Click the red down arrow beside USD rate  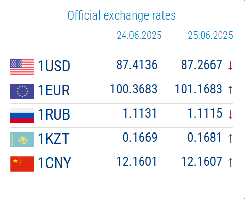click(230, 66)
